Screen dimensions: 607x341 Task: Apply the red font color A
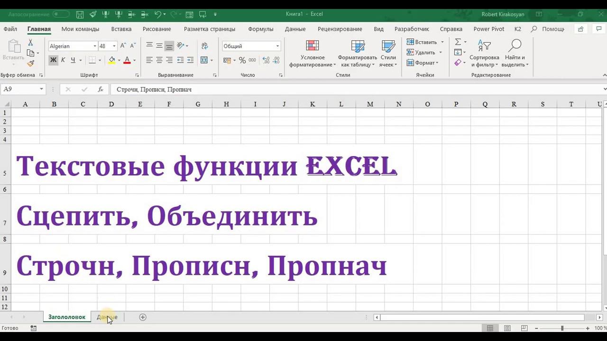pyautogui.click(x=127, y=60)
